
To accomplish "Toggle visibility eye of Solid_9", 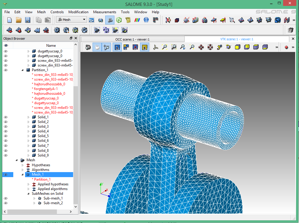I will coord(6,155).
